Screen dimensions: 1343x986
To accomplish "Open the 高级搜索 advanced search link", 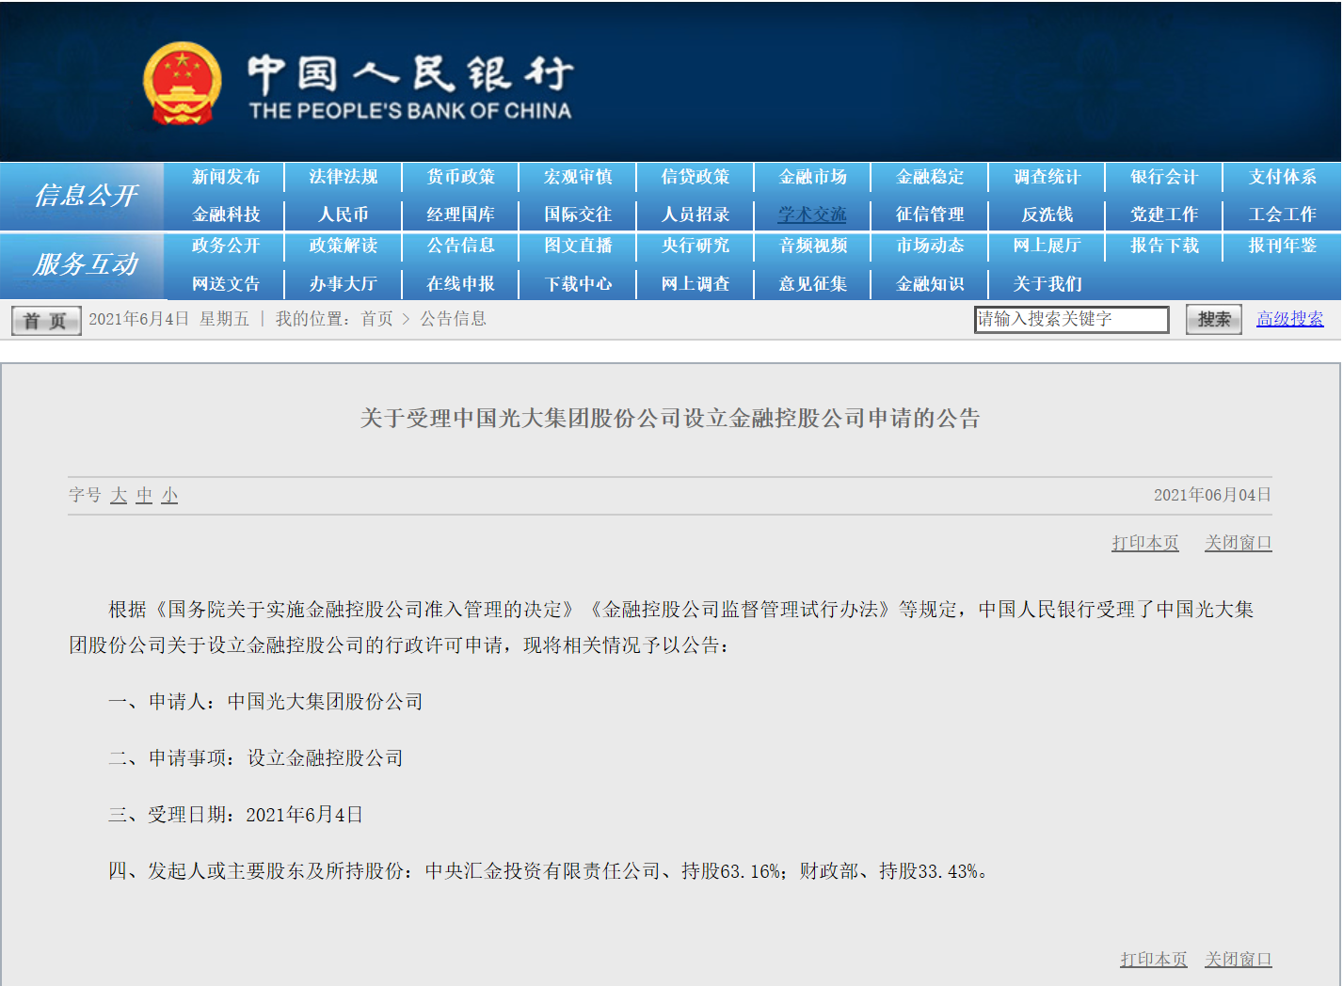I will tap(1289, 319).
